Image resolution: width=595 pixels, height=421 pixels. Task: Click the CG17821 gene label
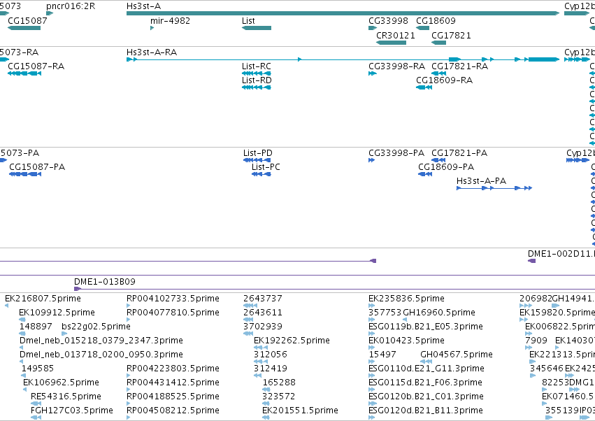tap(451, 35)
